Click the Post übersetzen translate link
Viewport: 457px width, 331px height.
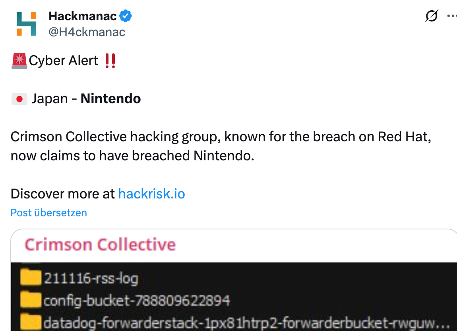48,213
